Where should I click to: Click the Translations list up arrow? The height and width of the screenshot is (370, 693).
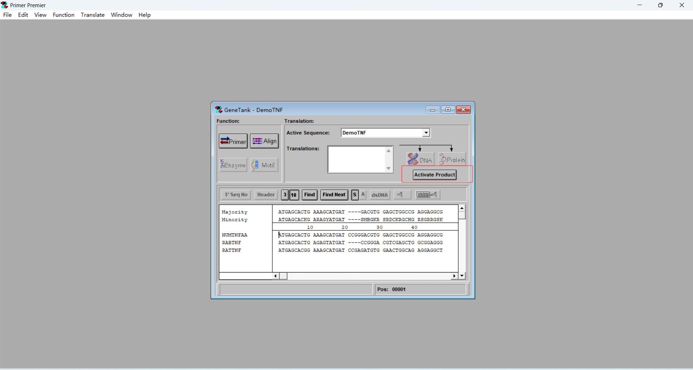pyautogui.click(x=389, y=151)
